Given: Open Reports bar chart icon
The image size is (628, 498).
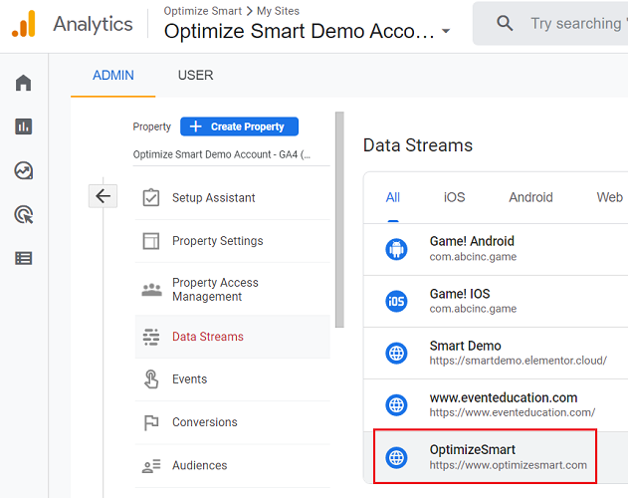Looking at the screenshot, I should pos(23,126).
